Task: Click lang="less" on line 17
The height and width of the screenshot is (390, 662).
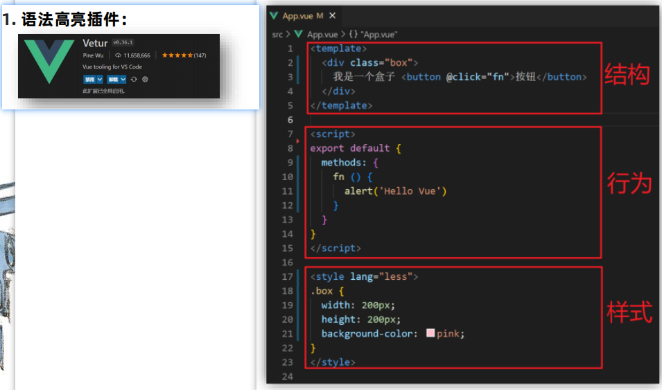Action: (x=381, y=276)
